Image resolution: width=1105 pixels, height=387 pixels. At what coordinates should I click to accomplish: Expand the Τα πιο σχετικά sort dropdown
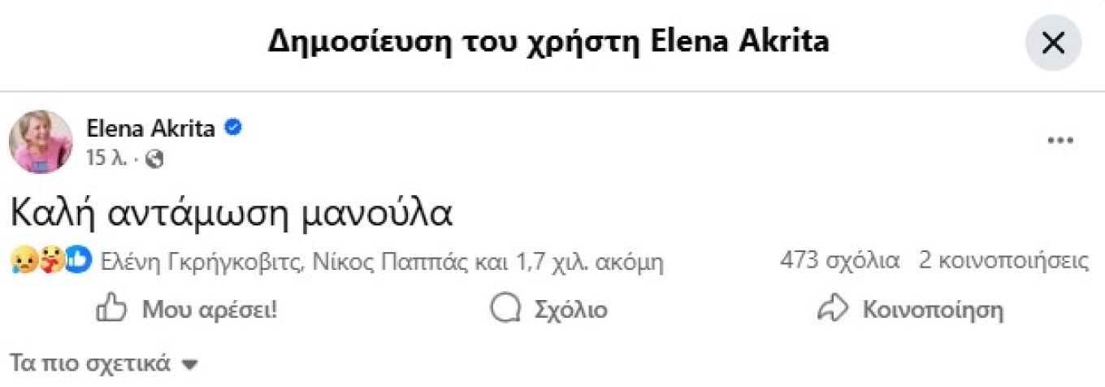(104, 363)
